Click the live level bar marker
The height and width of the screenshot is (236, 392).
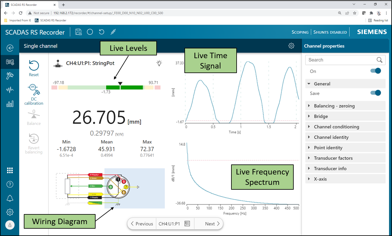coord(120,84)
